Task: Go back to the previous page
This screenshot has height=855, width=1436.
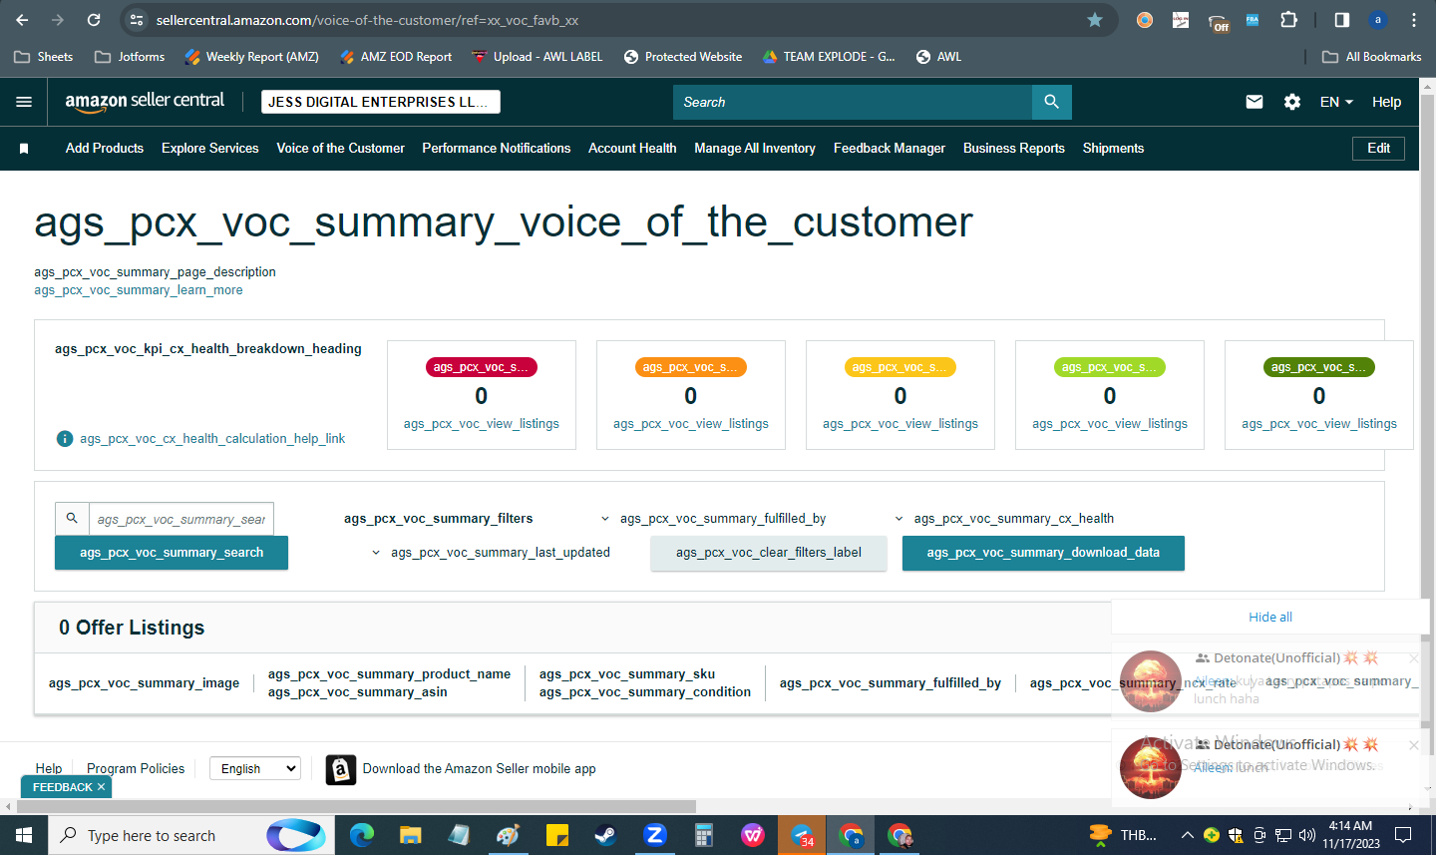Action: pyautogui.click(x=23, y=20)
